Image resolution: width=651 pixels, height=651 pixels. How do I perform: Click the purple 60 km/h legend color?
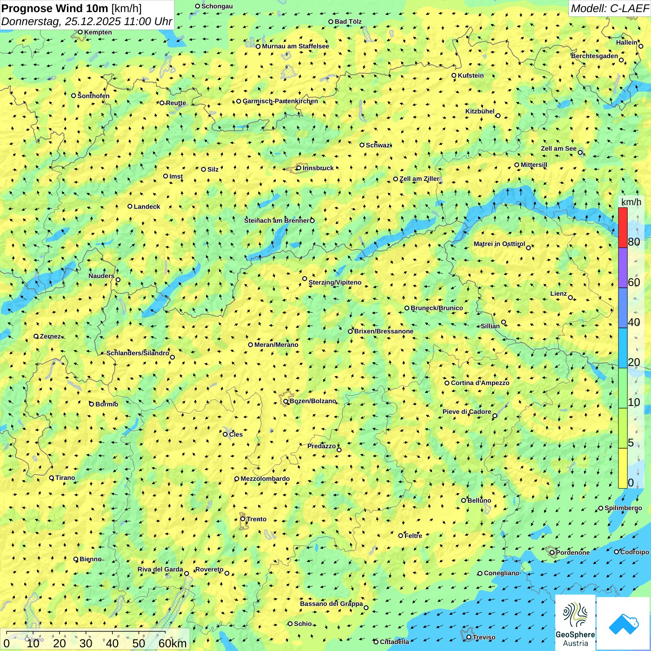pos(623,268)
